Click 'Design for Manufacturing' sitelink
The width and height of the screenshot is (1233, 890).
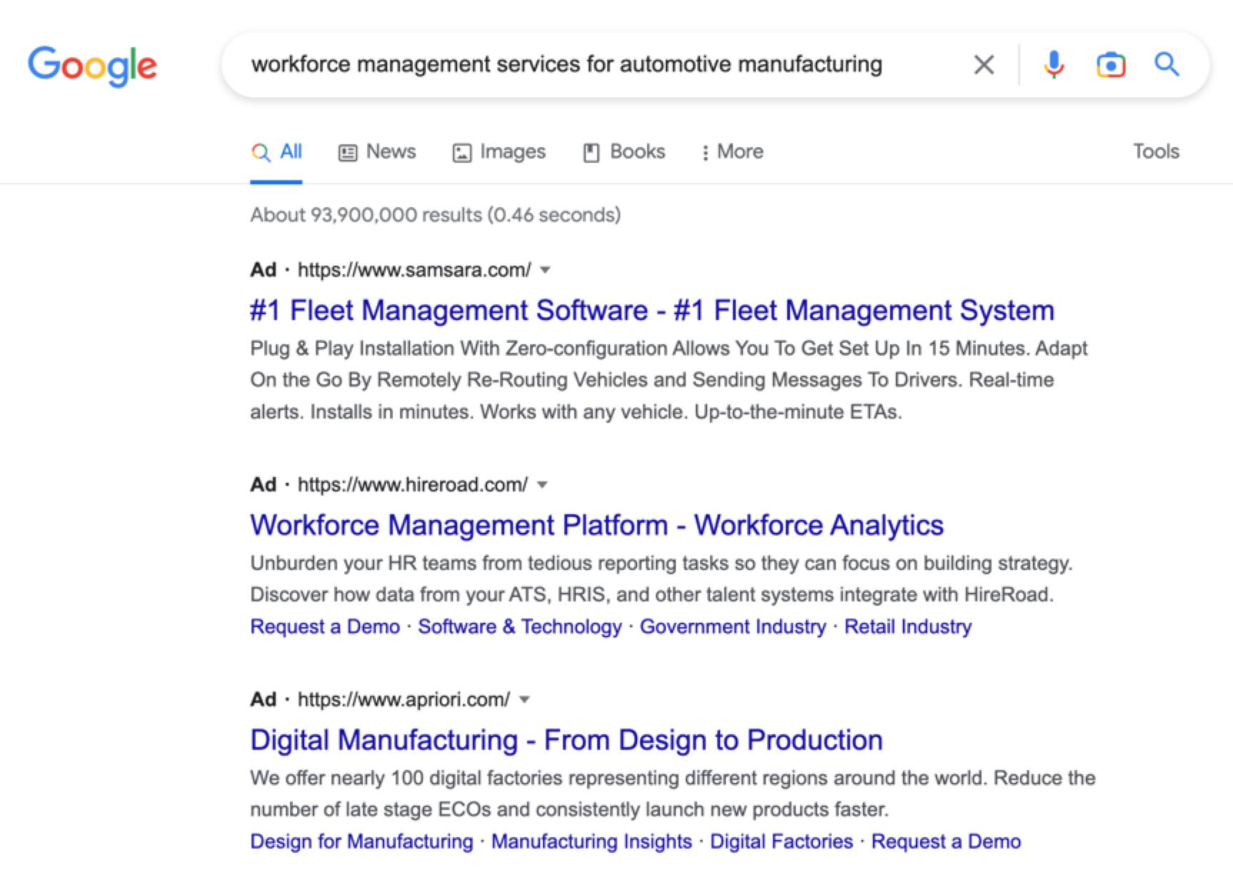(361, 841)
